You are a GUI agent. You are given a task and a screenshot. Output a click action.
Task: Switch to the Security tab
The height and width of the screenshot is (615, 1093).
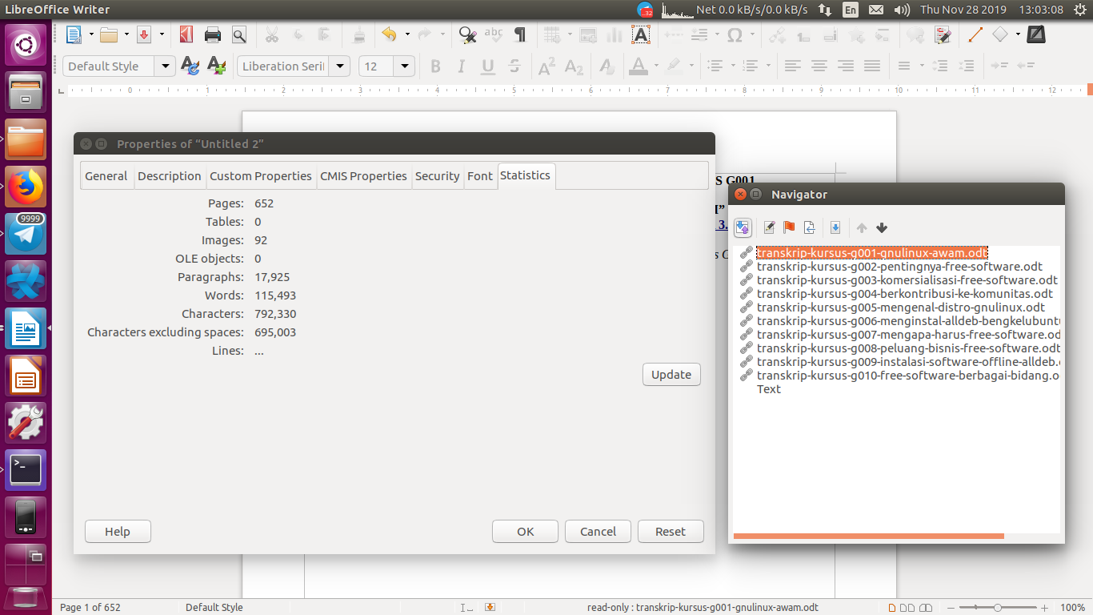pyautogui.click(x=438, y=175)
